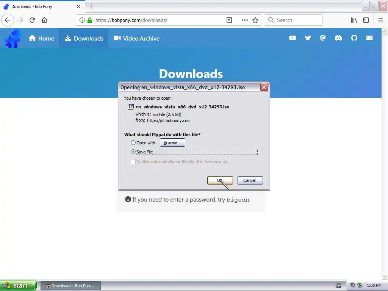Viewport: 388px width, 291px height.
Task: Click the safely remove hardware tray icon
Action: click(x=360, y=285)
